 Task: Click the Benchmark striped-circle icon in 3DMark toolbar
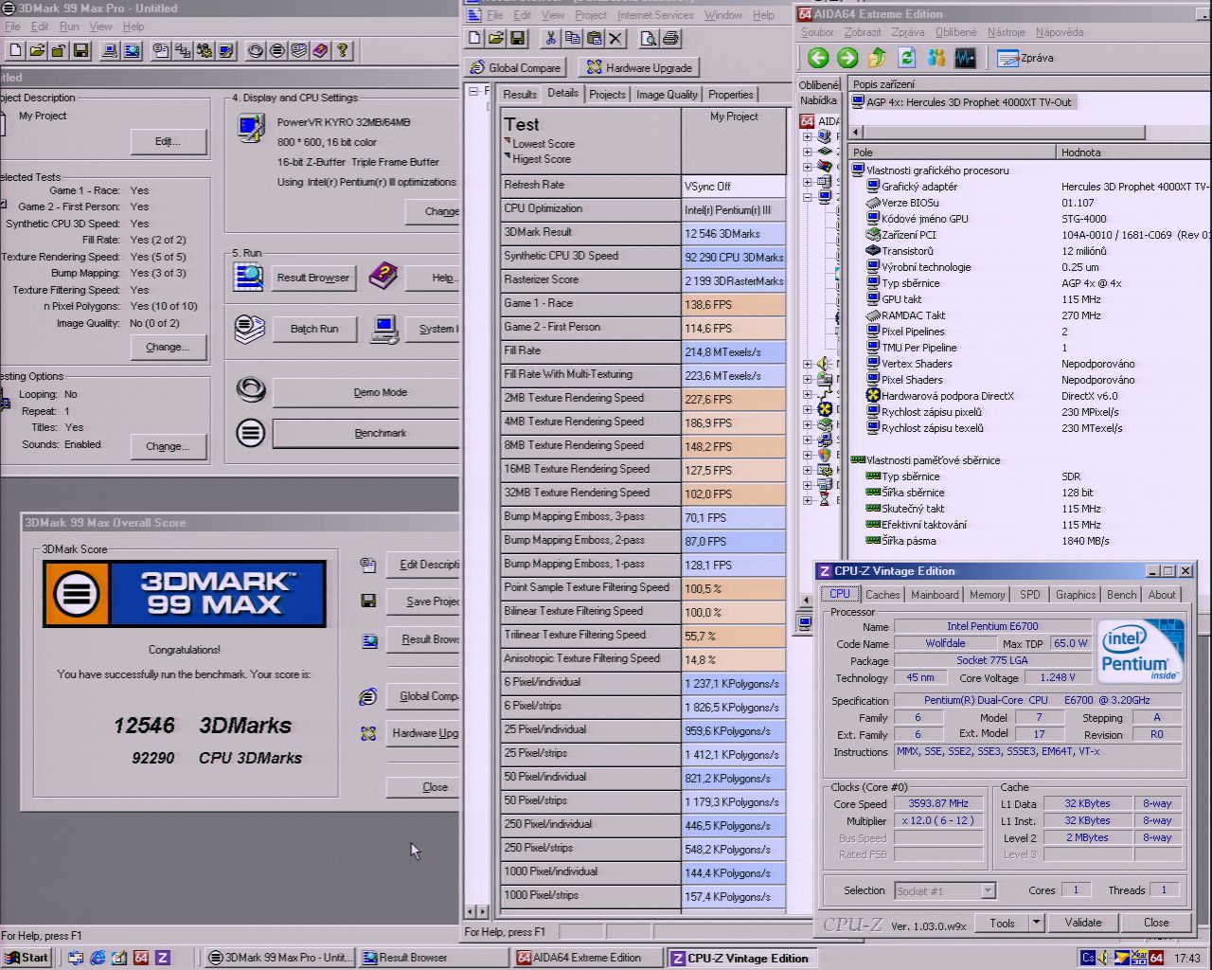coord(276,50)
